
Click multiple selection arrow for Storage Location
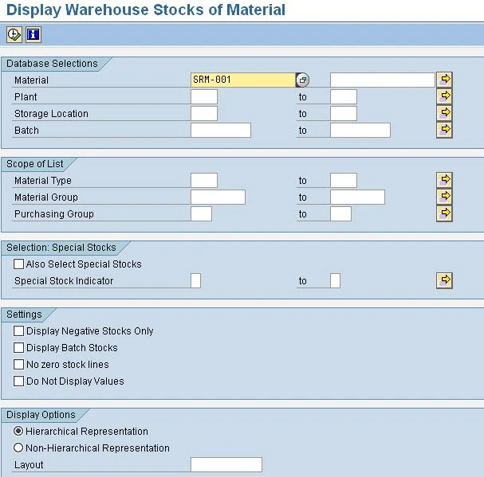coord(445,113)
